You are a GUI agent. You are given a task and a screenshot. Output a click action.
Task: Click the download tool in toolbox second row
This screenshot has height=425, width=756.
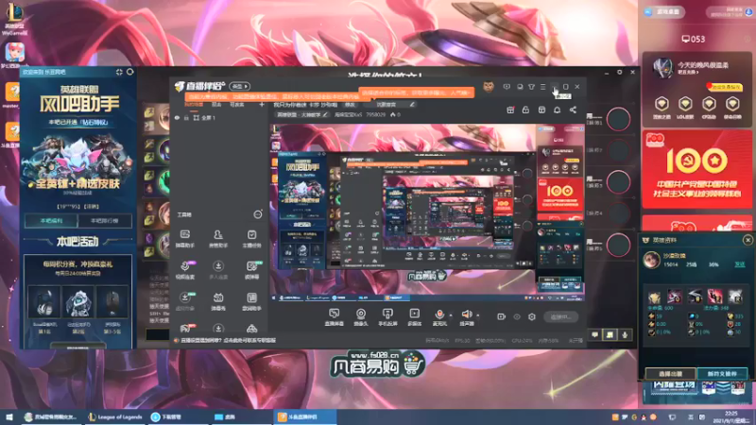point(218,270)
